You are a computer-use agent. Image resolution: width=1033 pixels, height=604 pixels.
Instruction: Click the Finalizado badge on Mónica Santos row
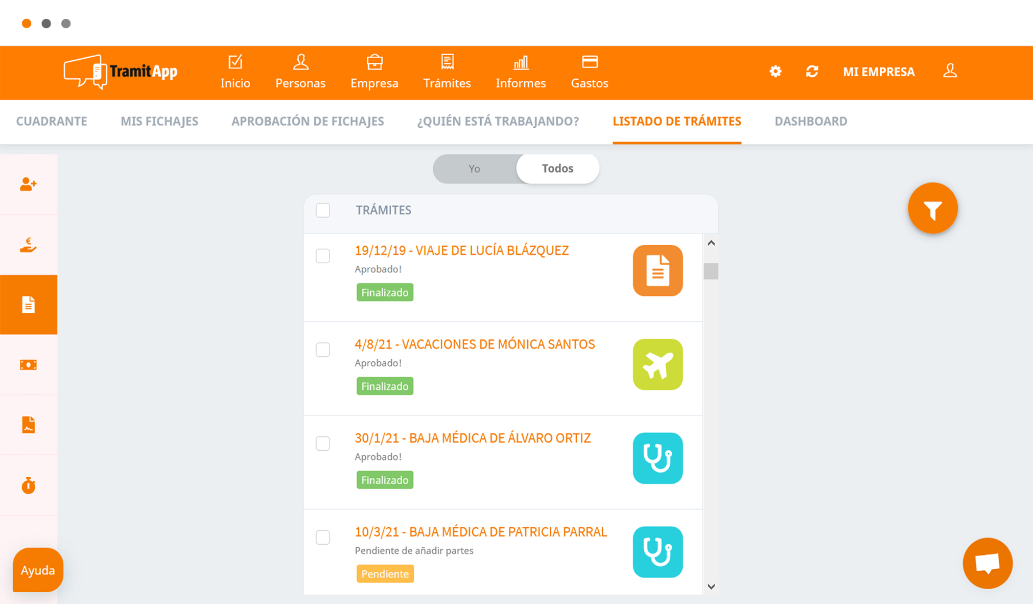385,386
